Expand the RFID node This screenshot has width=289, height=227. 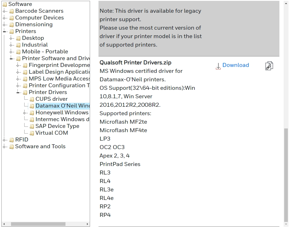[4, 140]
